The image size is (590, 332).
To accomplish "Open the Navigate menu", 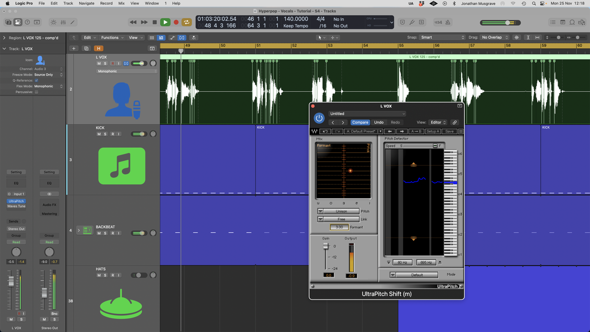I will [87, 3].
